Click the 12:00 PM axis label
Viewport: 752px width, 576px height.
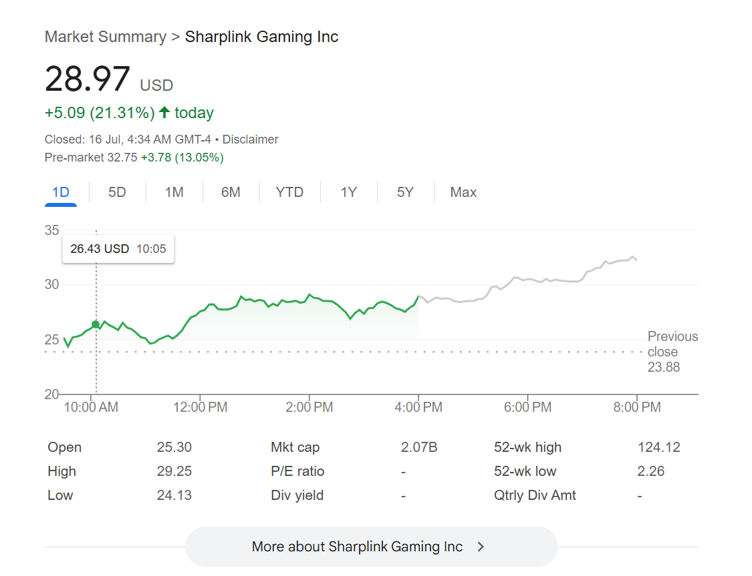(200, 407)
